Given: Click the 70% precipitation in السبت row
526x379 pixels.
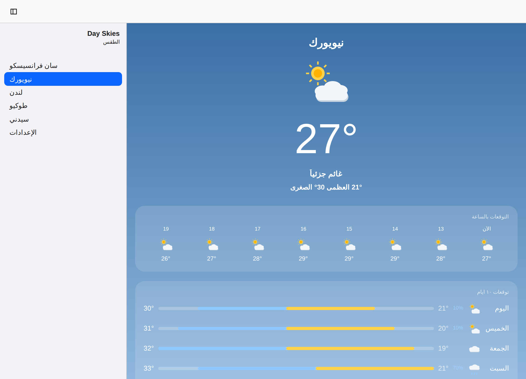Looking at the screenshot, I should click(458, 368).
